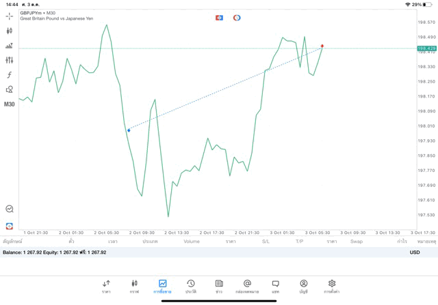This screenshot has height=305, width=438.
Task: Open the indicators list icon
Action: [x=9, y=46]
